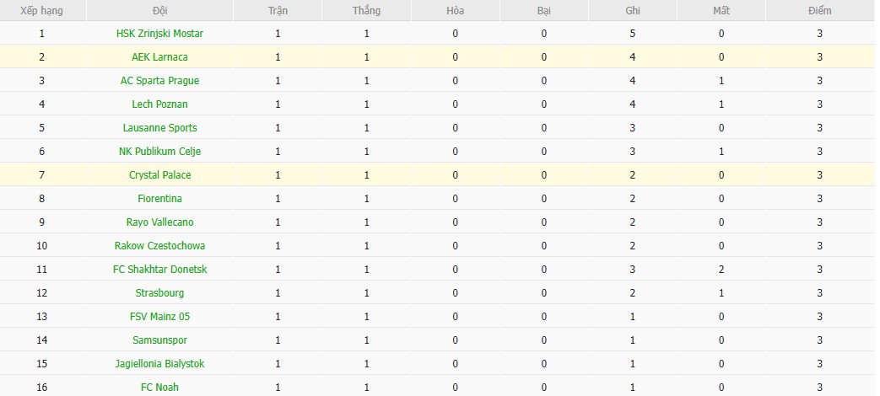The image size is (880, 396).
Task: Select the Lech Poznan link
Action: coord(159,104)
